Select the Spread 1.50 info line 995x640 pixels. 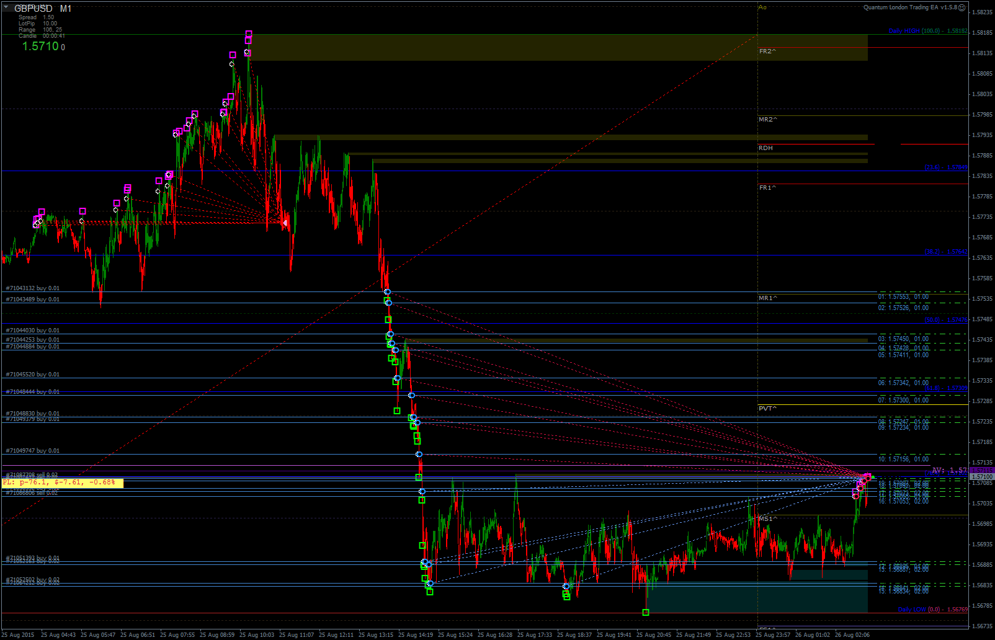point(36,17)
